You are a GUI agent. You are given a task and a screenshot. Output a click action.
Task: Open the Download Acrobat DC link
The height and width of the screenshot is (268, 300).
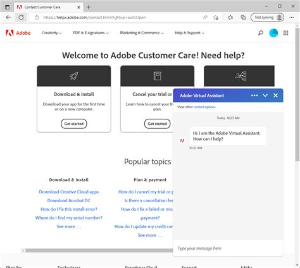(x=69, y=200)
